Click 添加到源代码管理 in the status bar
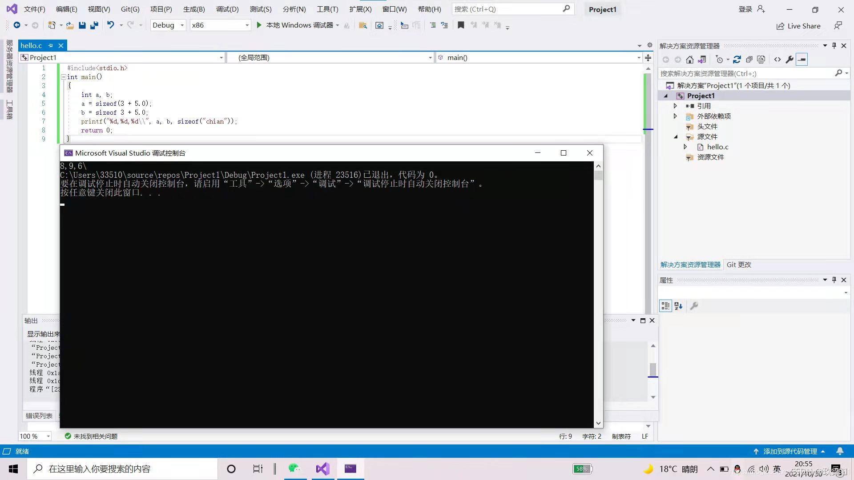 pos(790,451)
